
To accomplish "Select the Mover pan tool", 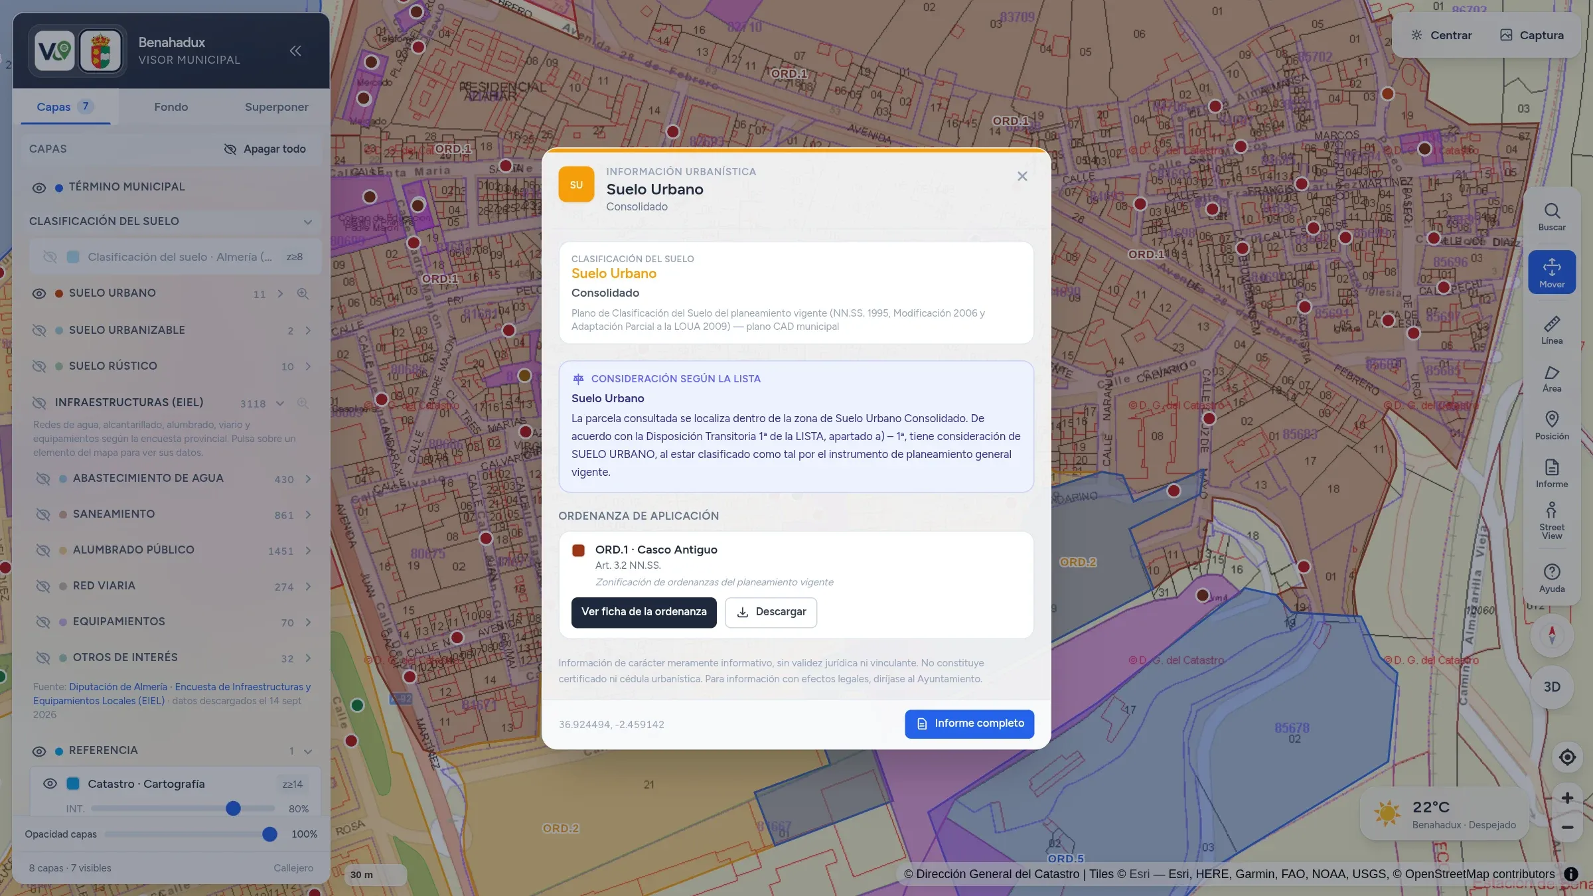I will (x=1552, y=272).
